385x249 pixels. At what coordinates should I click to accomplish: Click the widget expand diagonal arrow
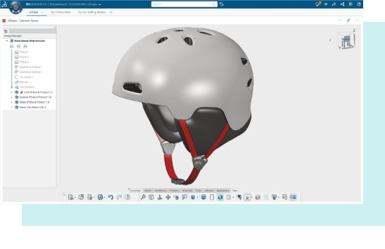pyautogui.click(x=348, y=21)
